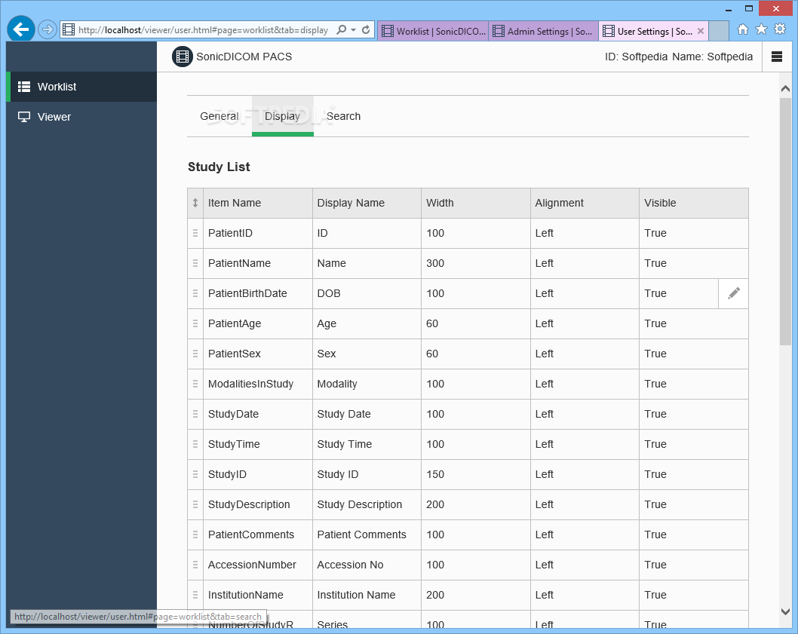Switch to Admin Settings browser tab
Screen dimensions: 798x634
[x=544, y=31]
